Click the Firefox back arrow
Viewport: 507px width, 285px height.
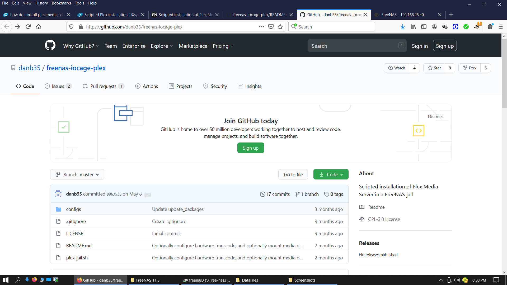click(x=7, y=27)
